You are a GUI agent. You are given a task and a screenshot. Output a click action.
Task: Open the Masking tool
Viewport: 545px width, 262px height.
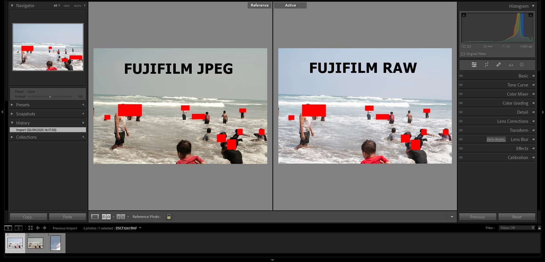click(522, 65)
